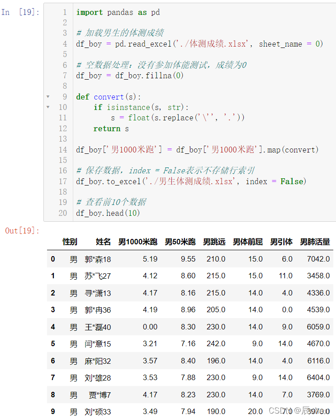Select name cell 郭*冉36
The image size is (336, 419).
coord(98,310)
